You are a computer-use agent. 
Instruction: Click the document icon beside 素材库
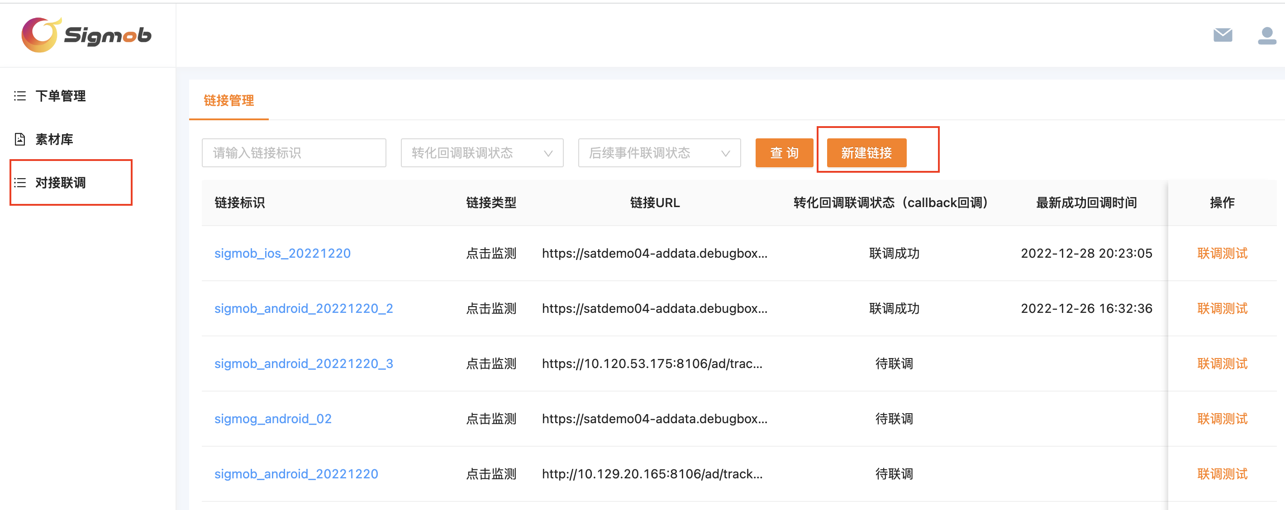pyautogui.click(x=19, y=139)
